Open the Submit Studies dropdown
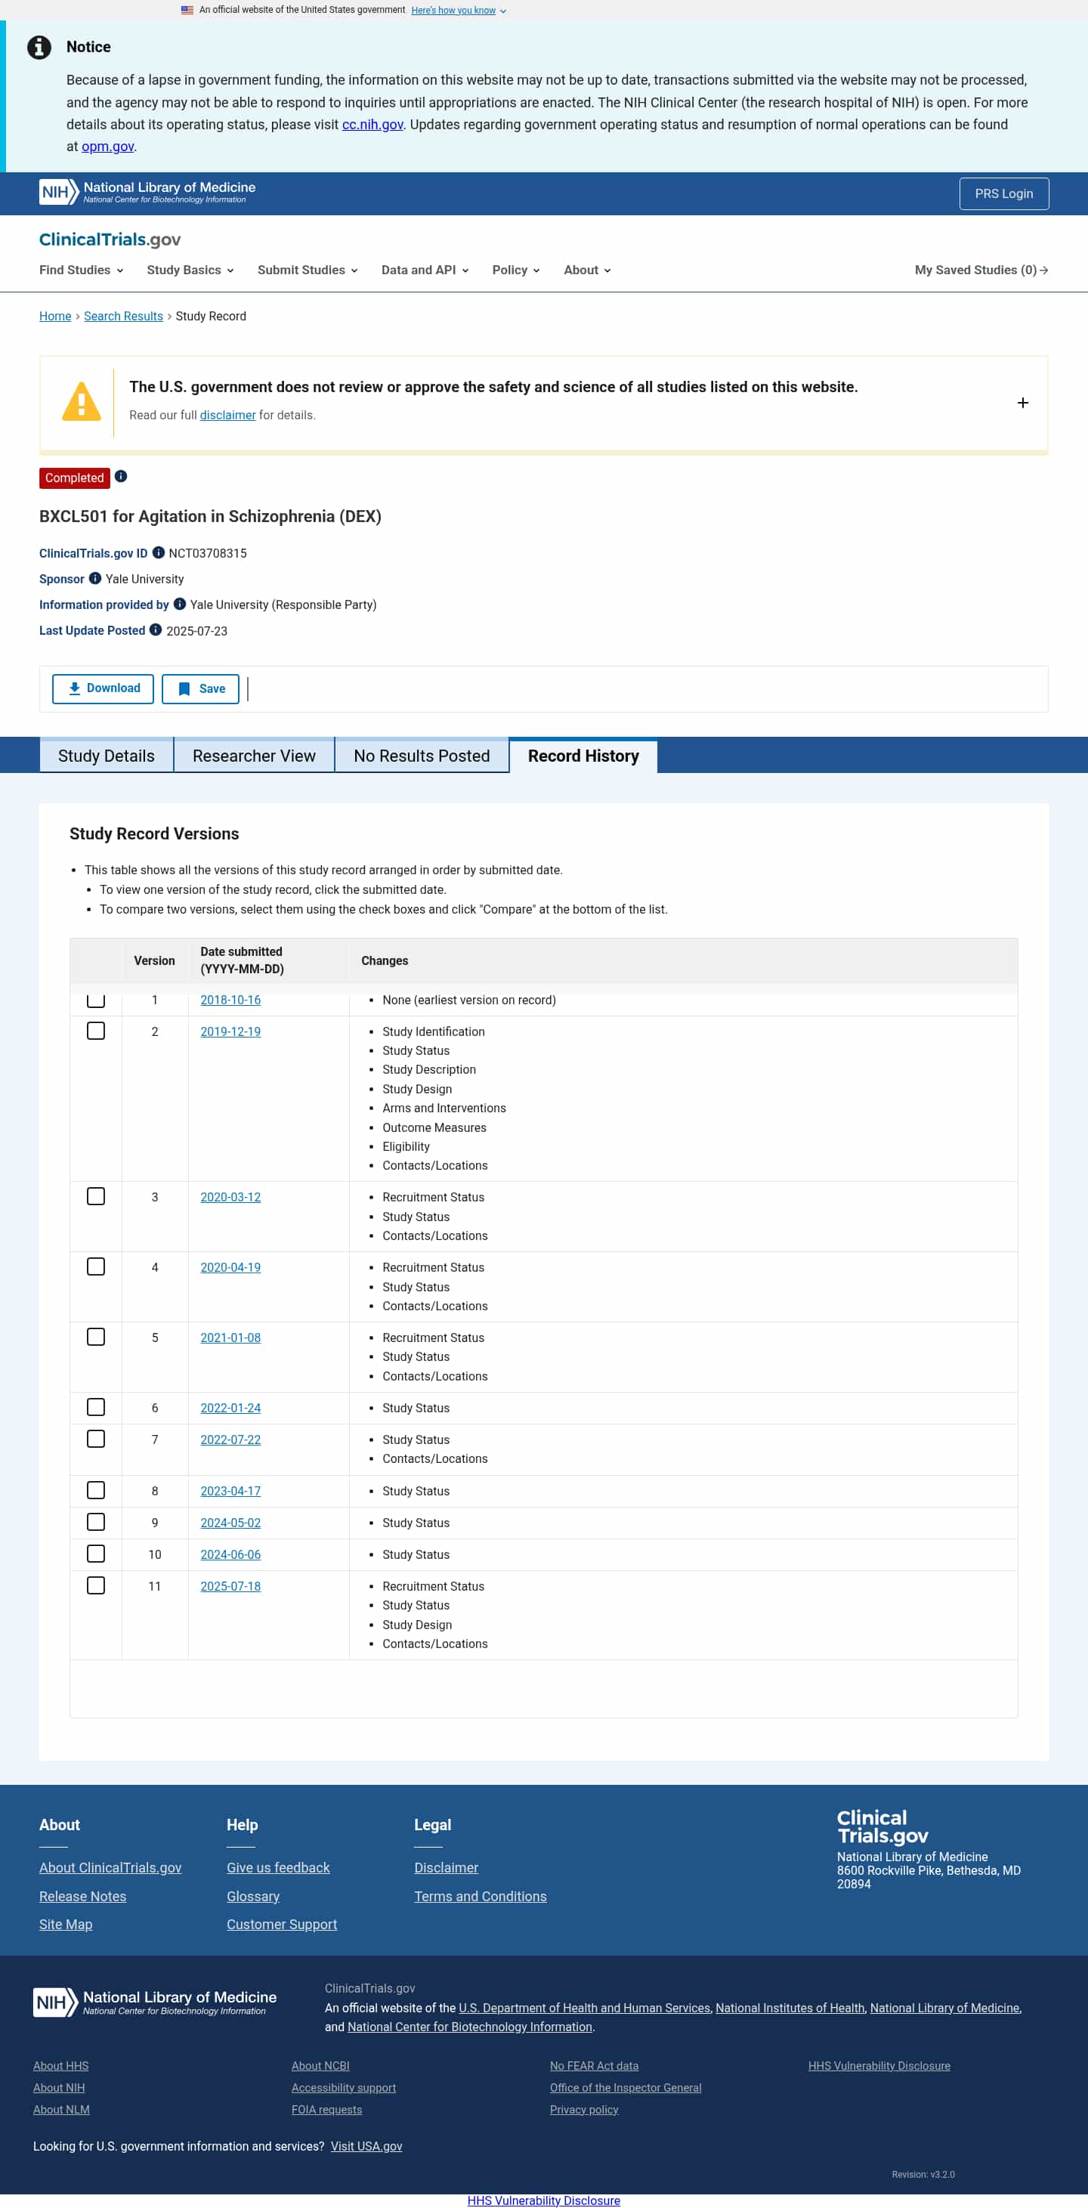Viewport: 1088px width, 2208px height. click(308, 270)
